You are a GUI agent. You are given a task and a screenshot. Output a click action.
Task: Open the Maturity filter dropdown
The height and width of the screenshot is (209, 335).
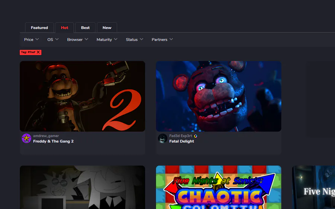pyautogui.click(x=107, y=39)
